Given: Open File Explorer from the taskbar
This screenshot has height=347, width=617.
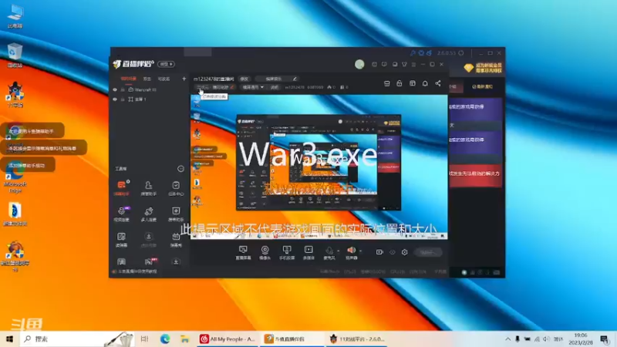Looking at the screenshot, I should (x=184, y=339).
